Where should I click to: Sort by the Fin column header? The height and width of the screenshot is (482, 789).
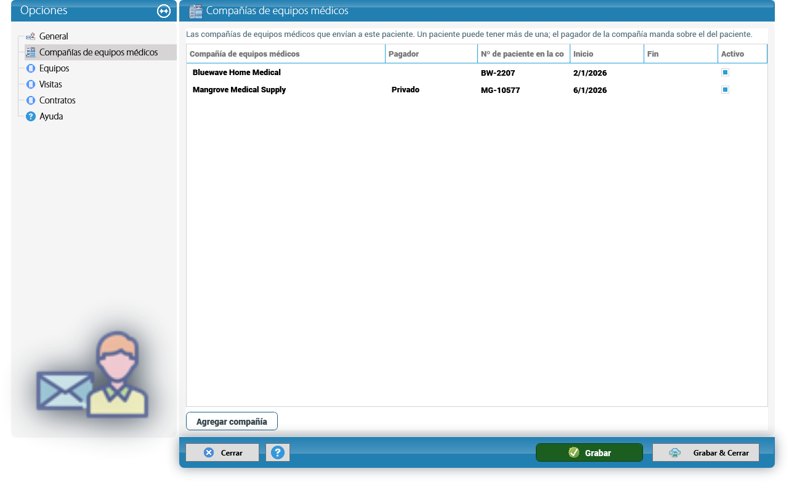[681, 54]
